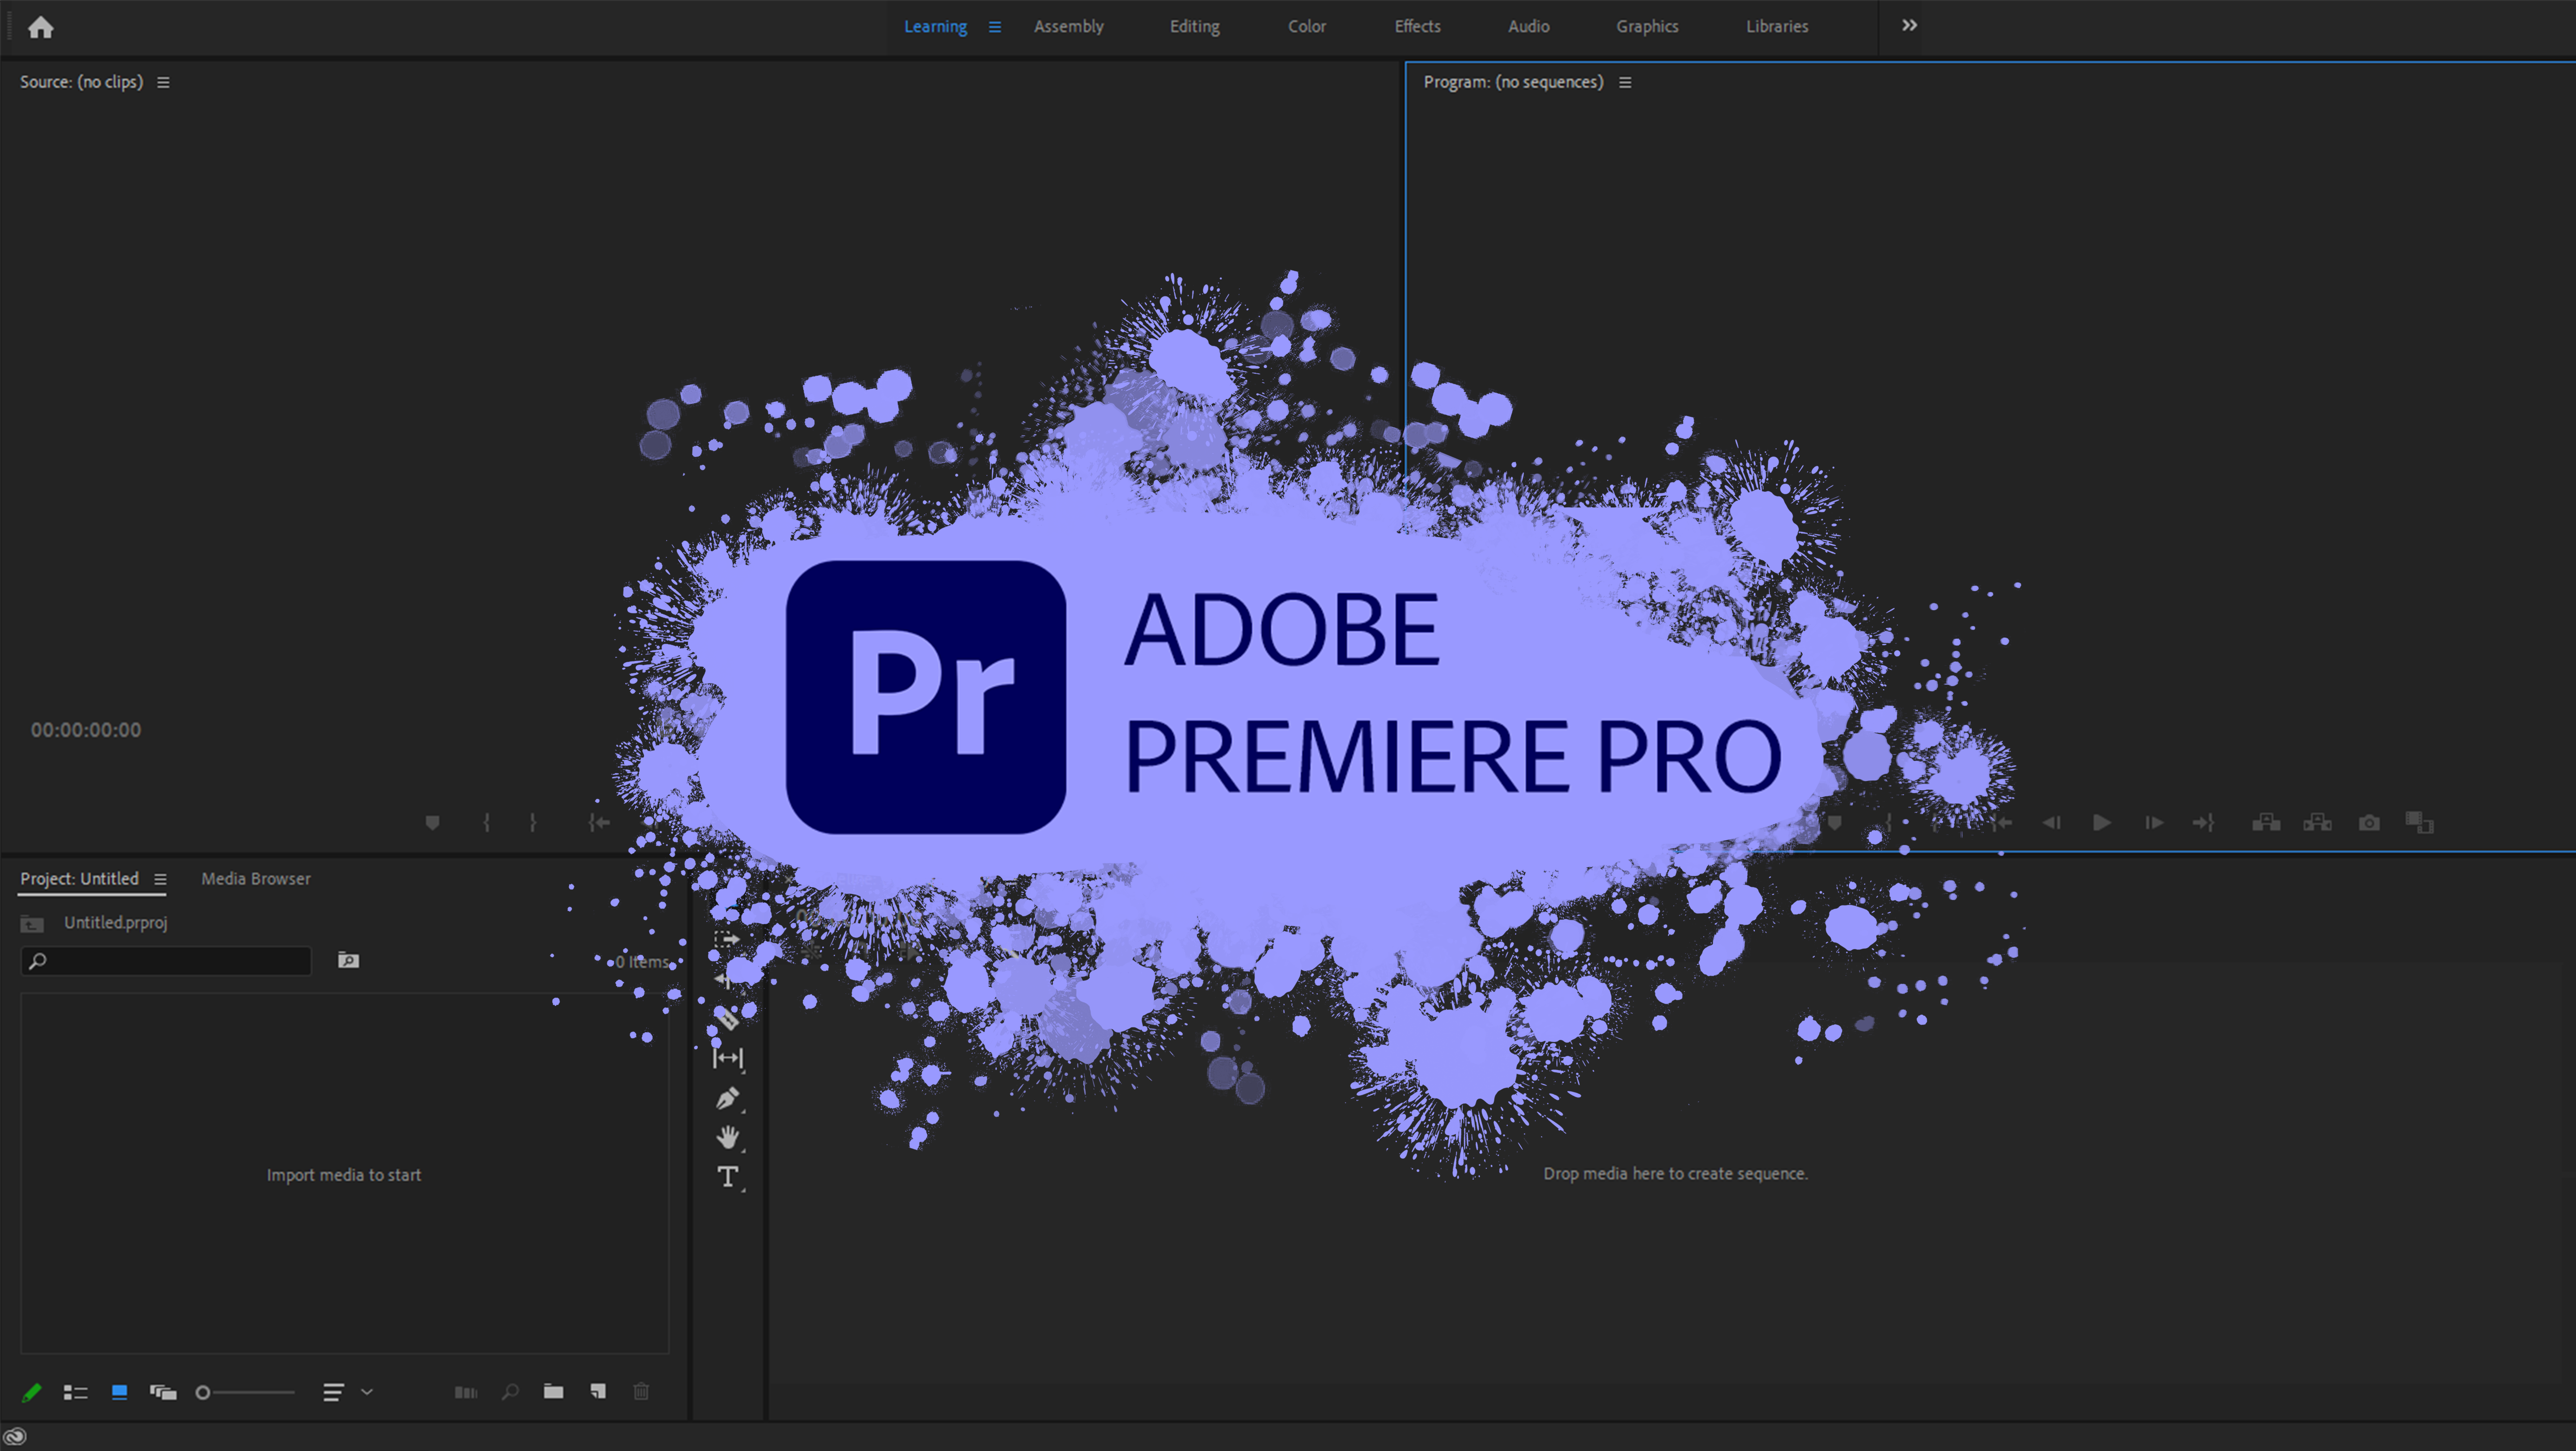Go to Out point in Program monitor
2576x1451 pixels.
pos(2204,823)
